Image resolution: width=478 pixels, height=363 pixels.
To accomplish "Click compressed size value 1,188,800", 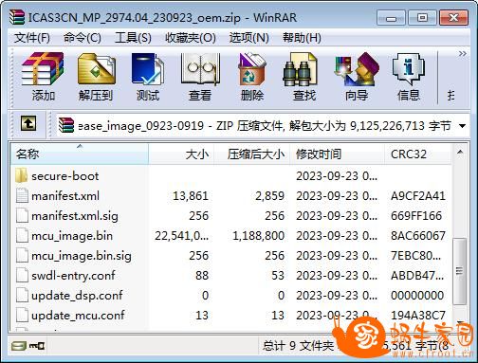I will pyautogui.click(x=259, y=236).
